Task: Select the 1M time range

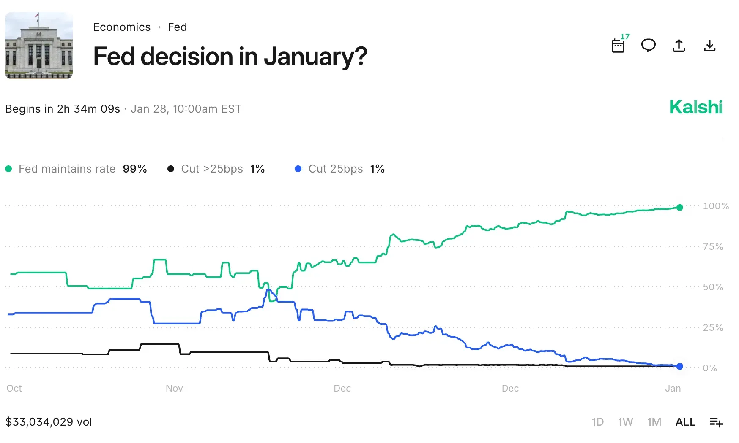Action: click(x=654, y=422)
